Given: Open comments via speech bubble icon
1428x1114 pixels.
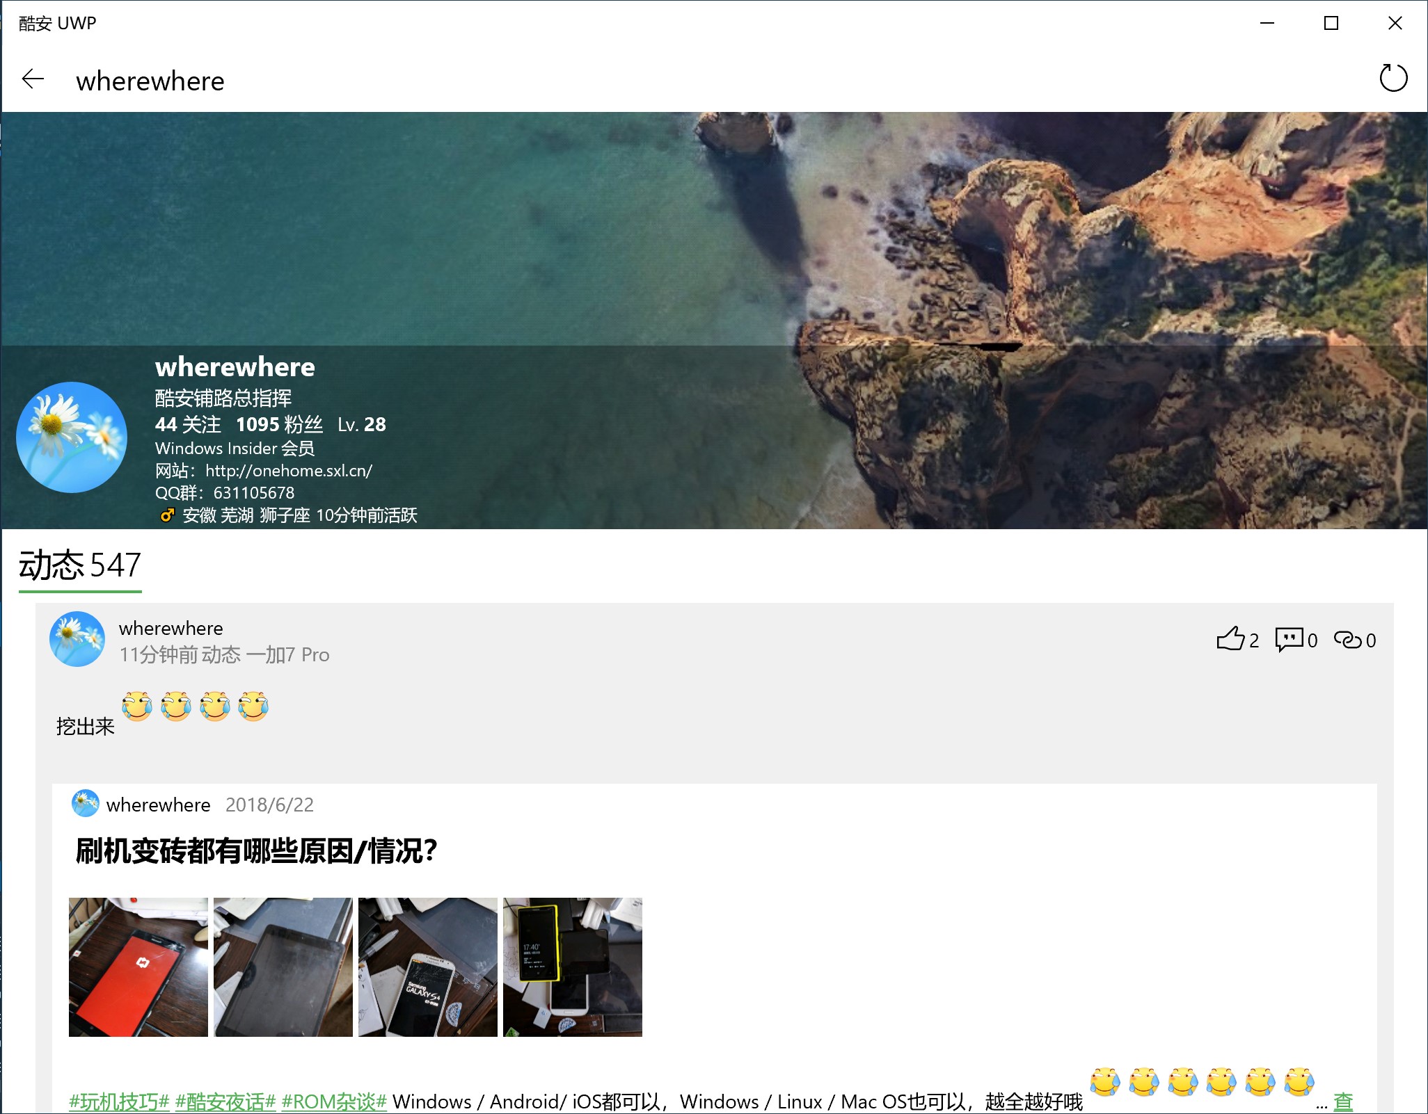Looking at the screenshot, I should pyautogui.click(x=1289, y=639).
